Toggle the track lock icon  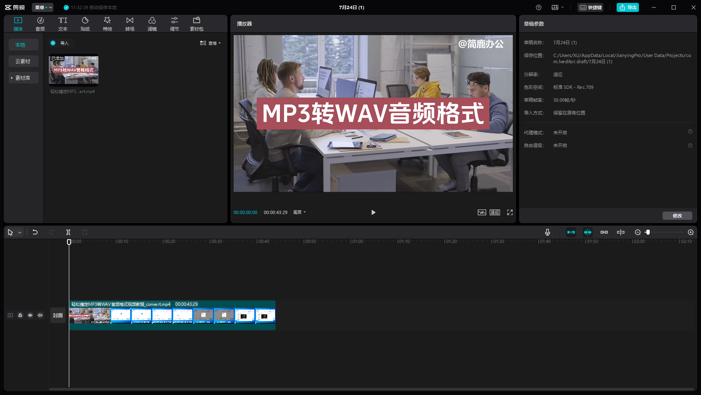20,315
